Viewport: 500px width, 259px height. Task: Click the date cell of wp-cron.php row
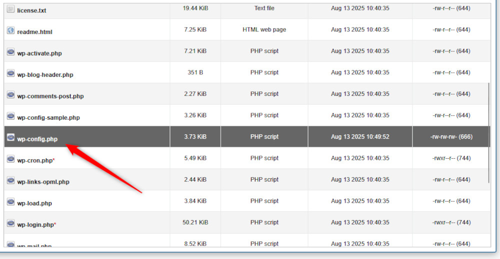tap(360, 158)
